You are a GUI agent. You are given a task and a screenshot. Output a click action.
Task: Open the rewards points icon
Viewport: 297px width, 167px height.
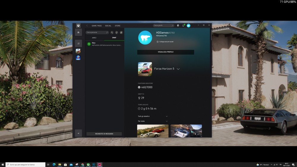click(x=178, y=26)
